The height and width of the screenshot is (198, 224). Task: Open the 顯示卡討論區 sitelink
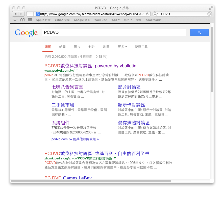coord(131,105)
